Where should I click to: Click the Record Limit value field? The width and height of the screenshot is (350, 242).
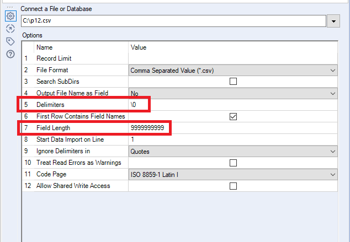pyautogui.click(x=233, y=58)
